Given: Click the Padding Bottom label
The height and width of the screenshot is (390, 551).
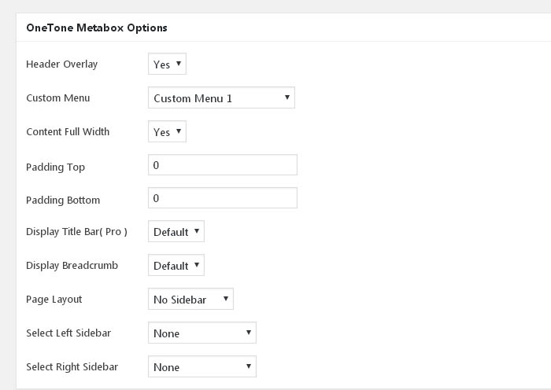Looking at the screenshot, I should tap(63, 200).
